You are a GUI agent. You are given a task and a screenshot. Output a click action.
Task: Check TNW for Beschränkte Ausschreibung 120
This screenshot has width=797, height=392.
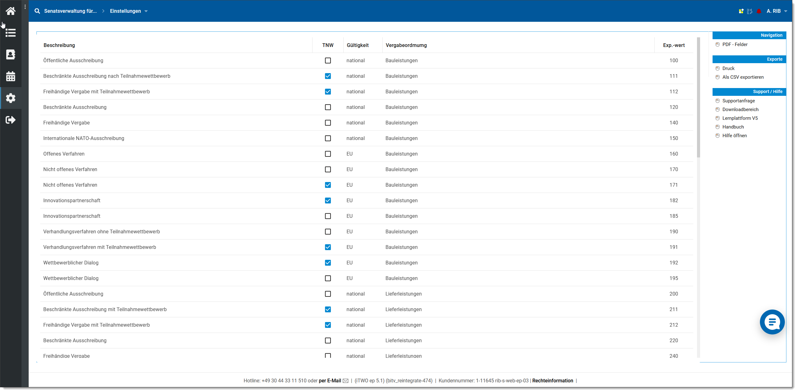coord(328,107)
